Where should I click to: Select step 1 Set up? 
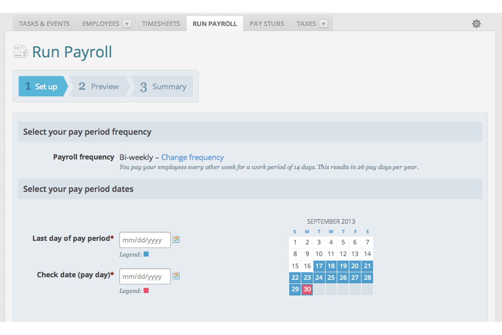[43, 86]
